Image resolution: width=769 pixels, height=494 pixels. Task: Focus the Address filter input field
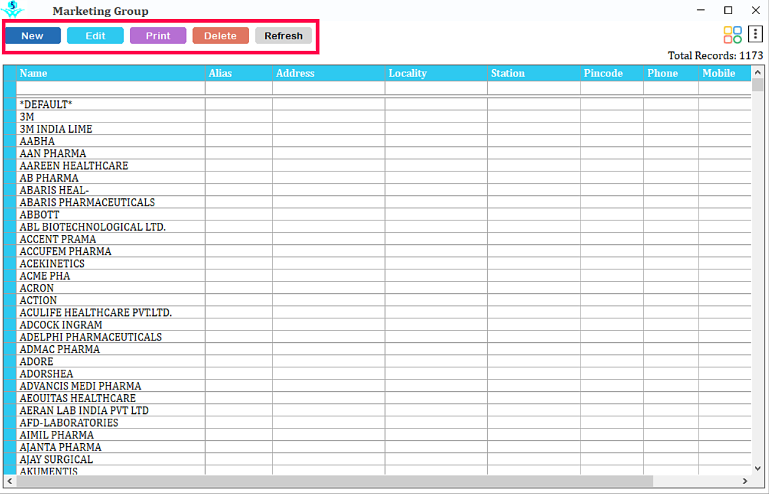329,88
